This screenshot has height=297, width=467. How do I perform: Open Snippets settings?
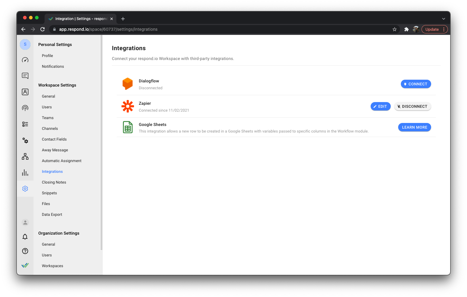[49, 193]
